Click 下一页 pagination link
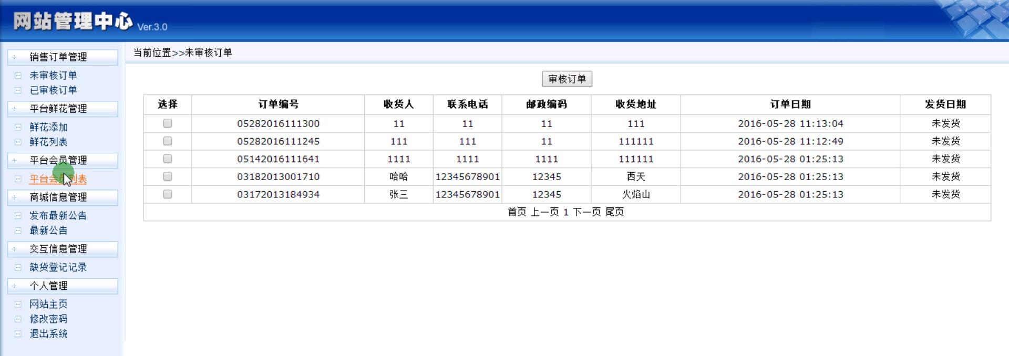This screenshot has width=1009, height=356. click(x=586, y=212)
